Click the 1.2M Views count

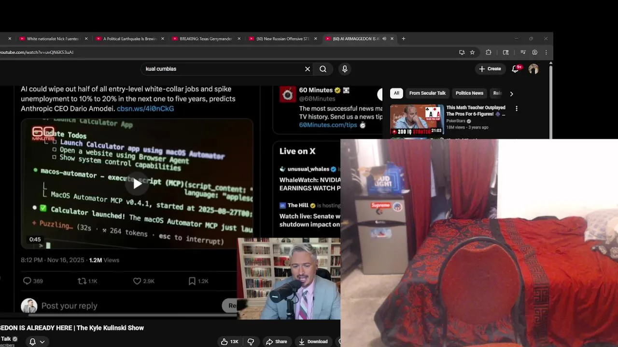point(104,260)
